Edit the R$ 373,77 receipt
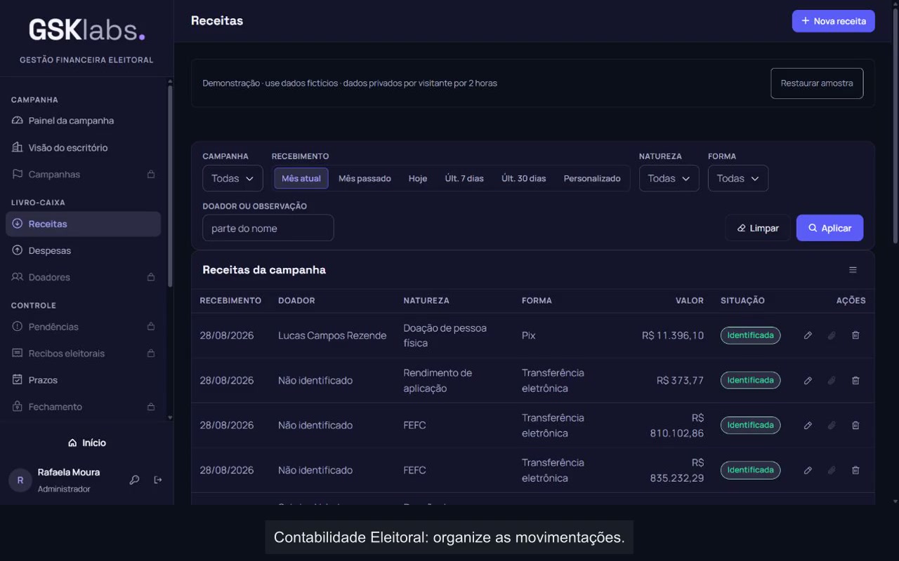The width and height of the screenshot is (899, 561). click(808, 380)
